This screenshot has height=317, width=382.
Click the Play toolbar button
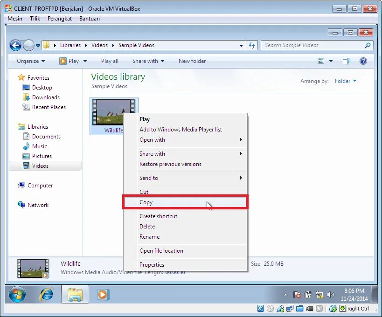point(69,61)
